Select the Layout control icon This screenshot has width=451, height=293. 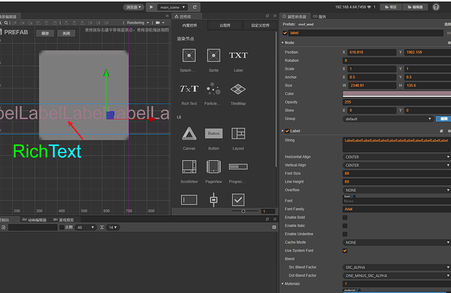pos(238,133)
